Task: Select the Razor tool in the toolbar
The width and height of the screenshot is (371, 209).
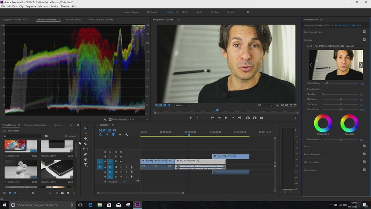Action: (x=85, y=144)
